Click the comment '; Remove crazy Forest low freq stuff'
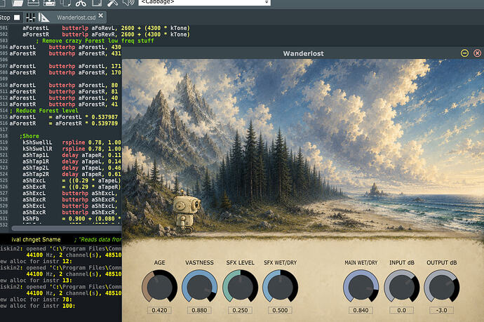 (95, 41)
